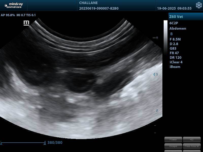Click the iClear 4 setting
The height and width of the screenshot is (152, 203).
point(176,62)
